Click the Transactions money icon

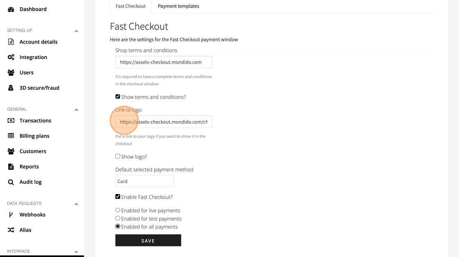pos(11,121)
